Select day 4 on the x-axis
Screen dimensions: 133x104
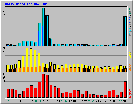[x=20, y=101]
